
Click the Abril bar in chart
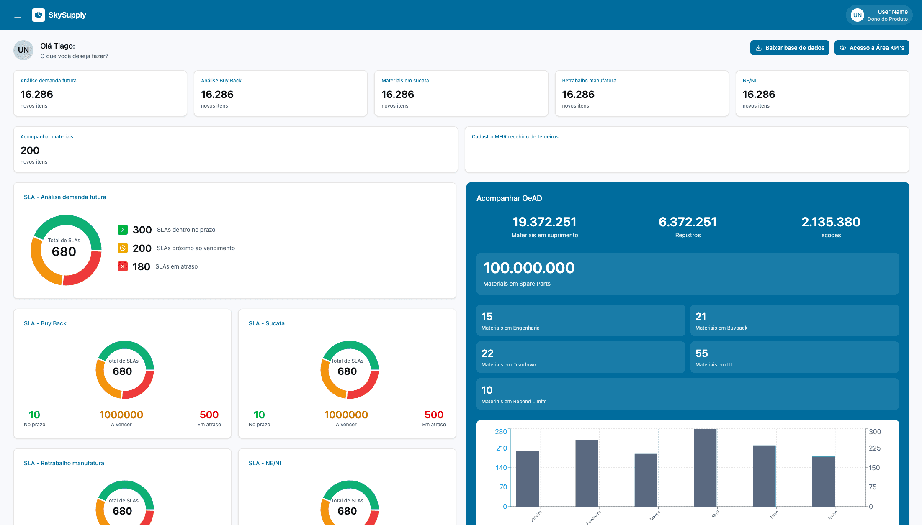[x=705, y=468]
